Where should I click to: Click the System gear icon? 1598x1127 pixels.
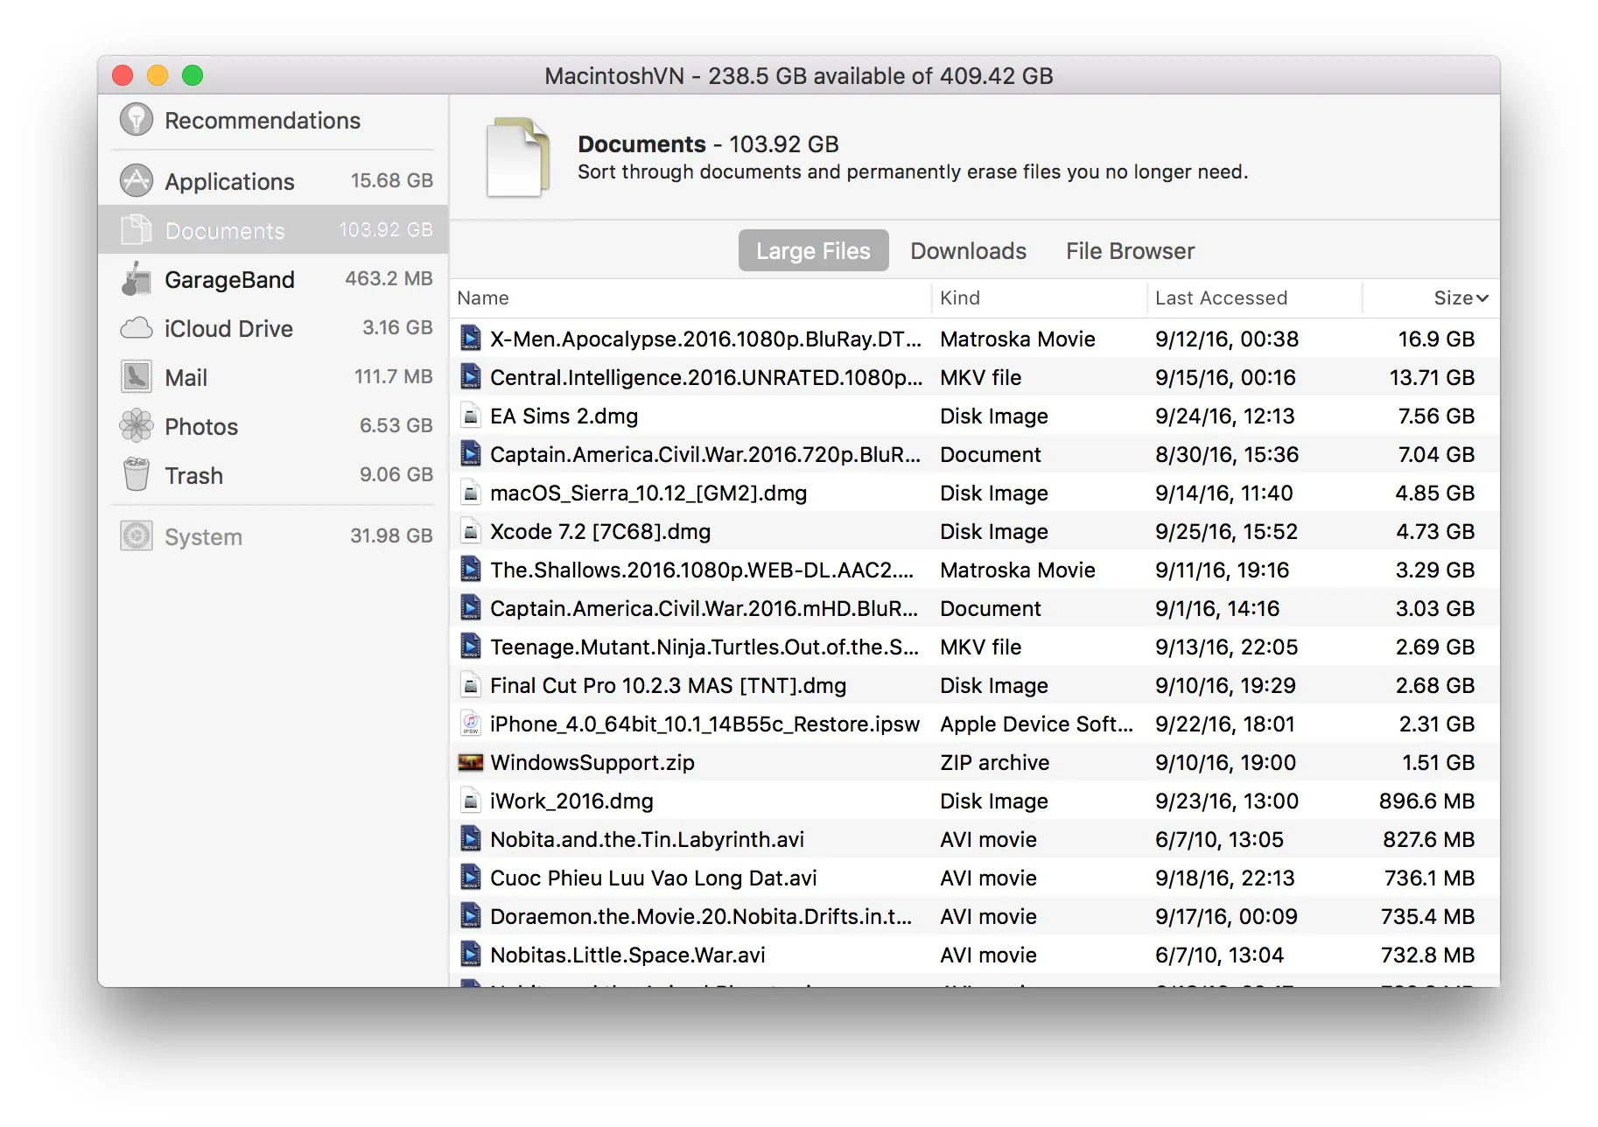point(137,535)
